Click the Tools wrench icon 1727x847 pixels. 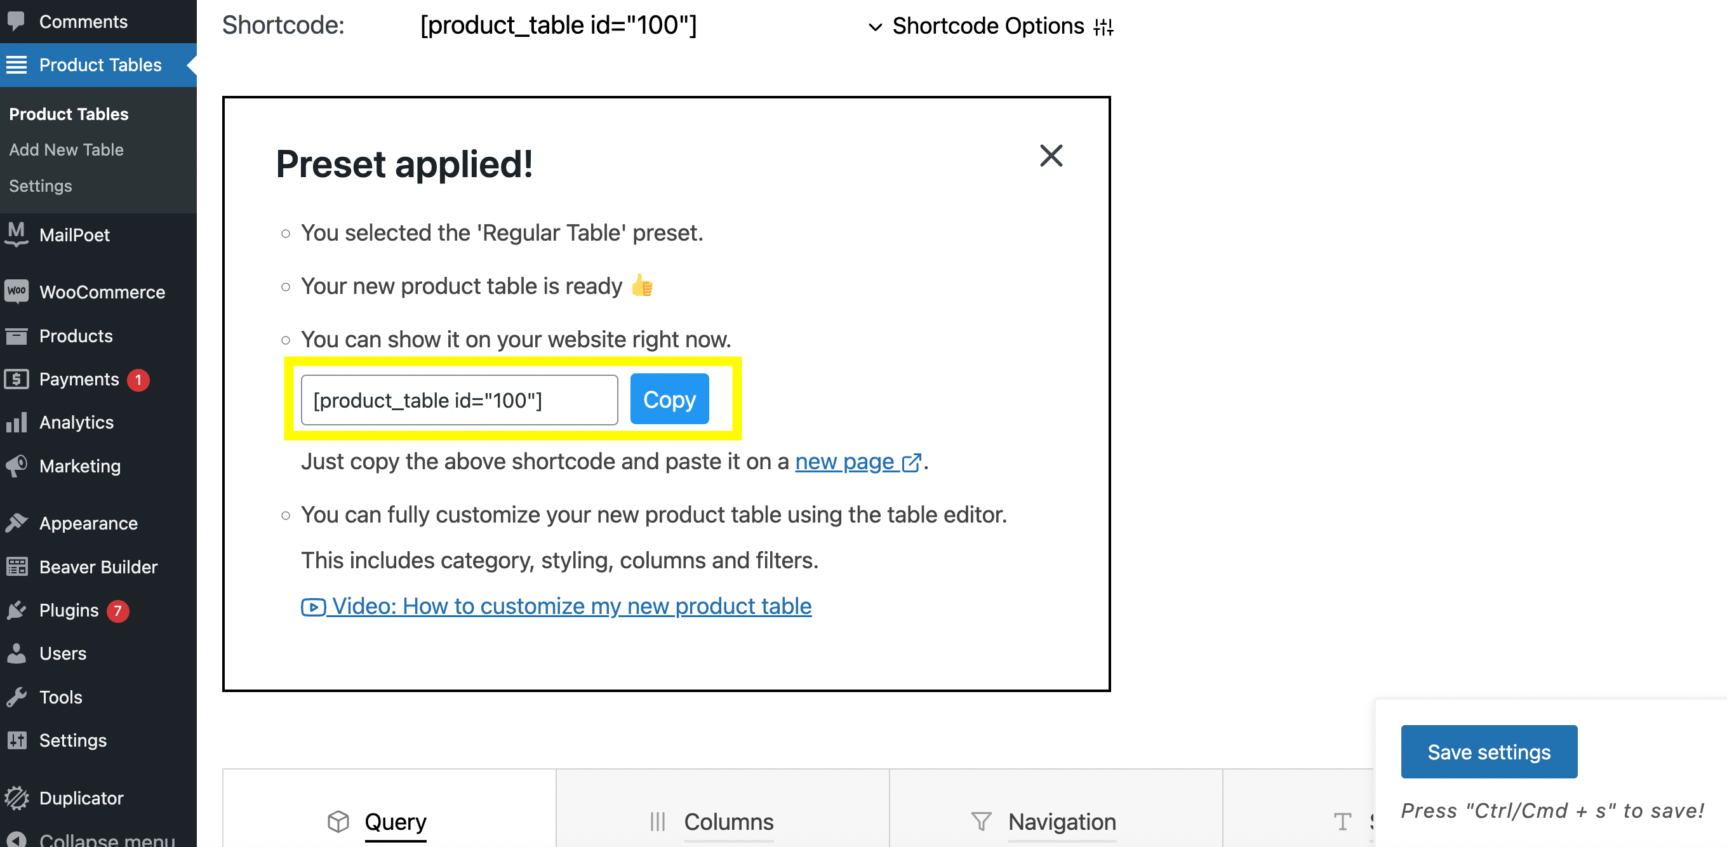(x=17, y=697)
